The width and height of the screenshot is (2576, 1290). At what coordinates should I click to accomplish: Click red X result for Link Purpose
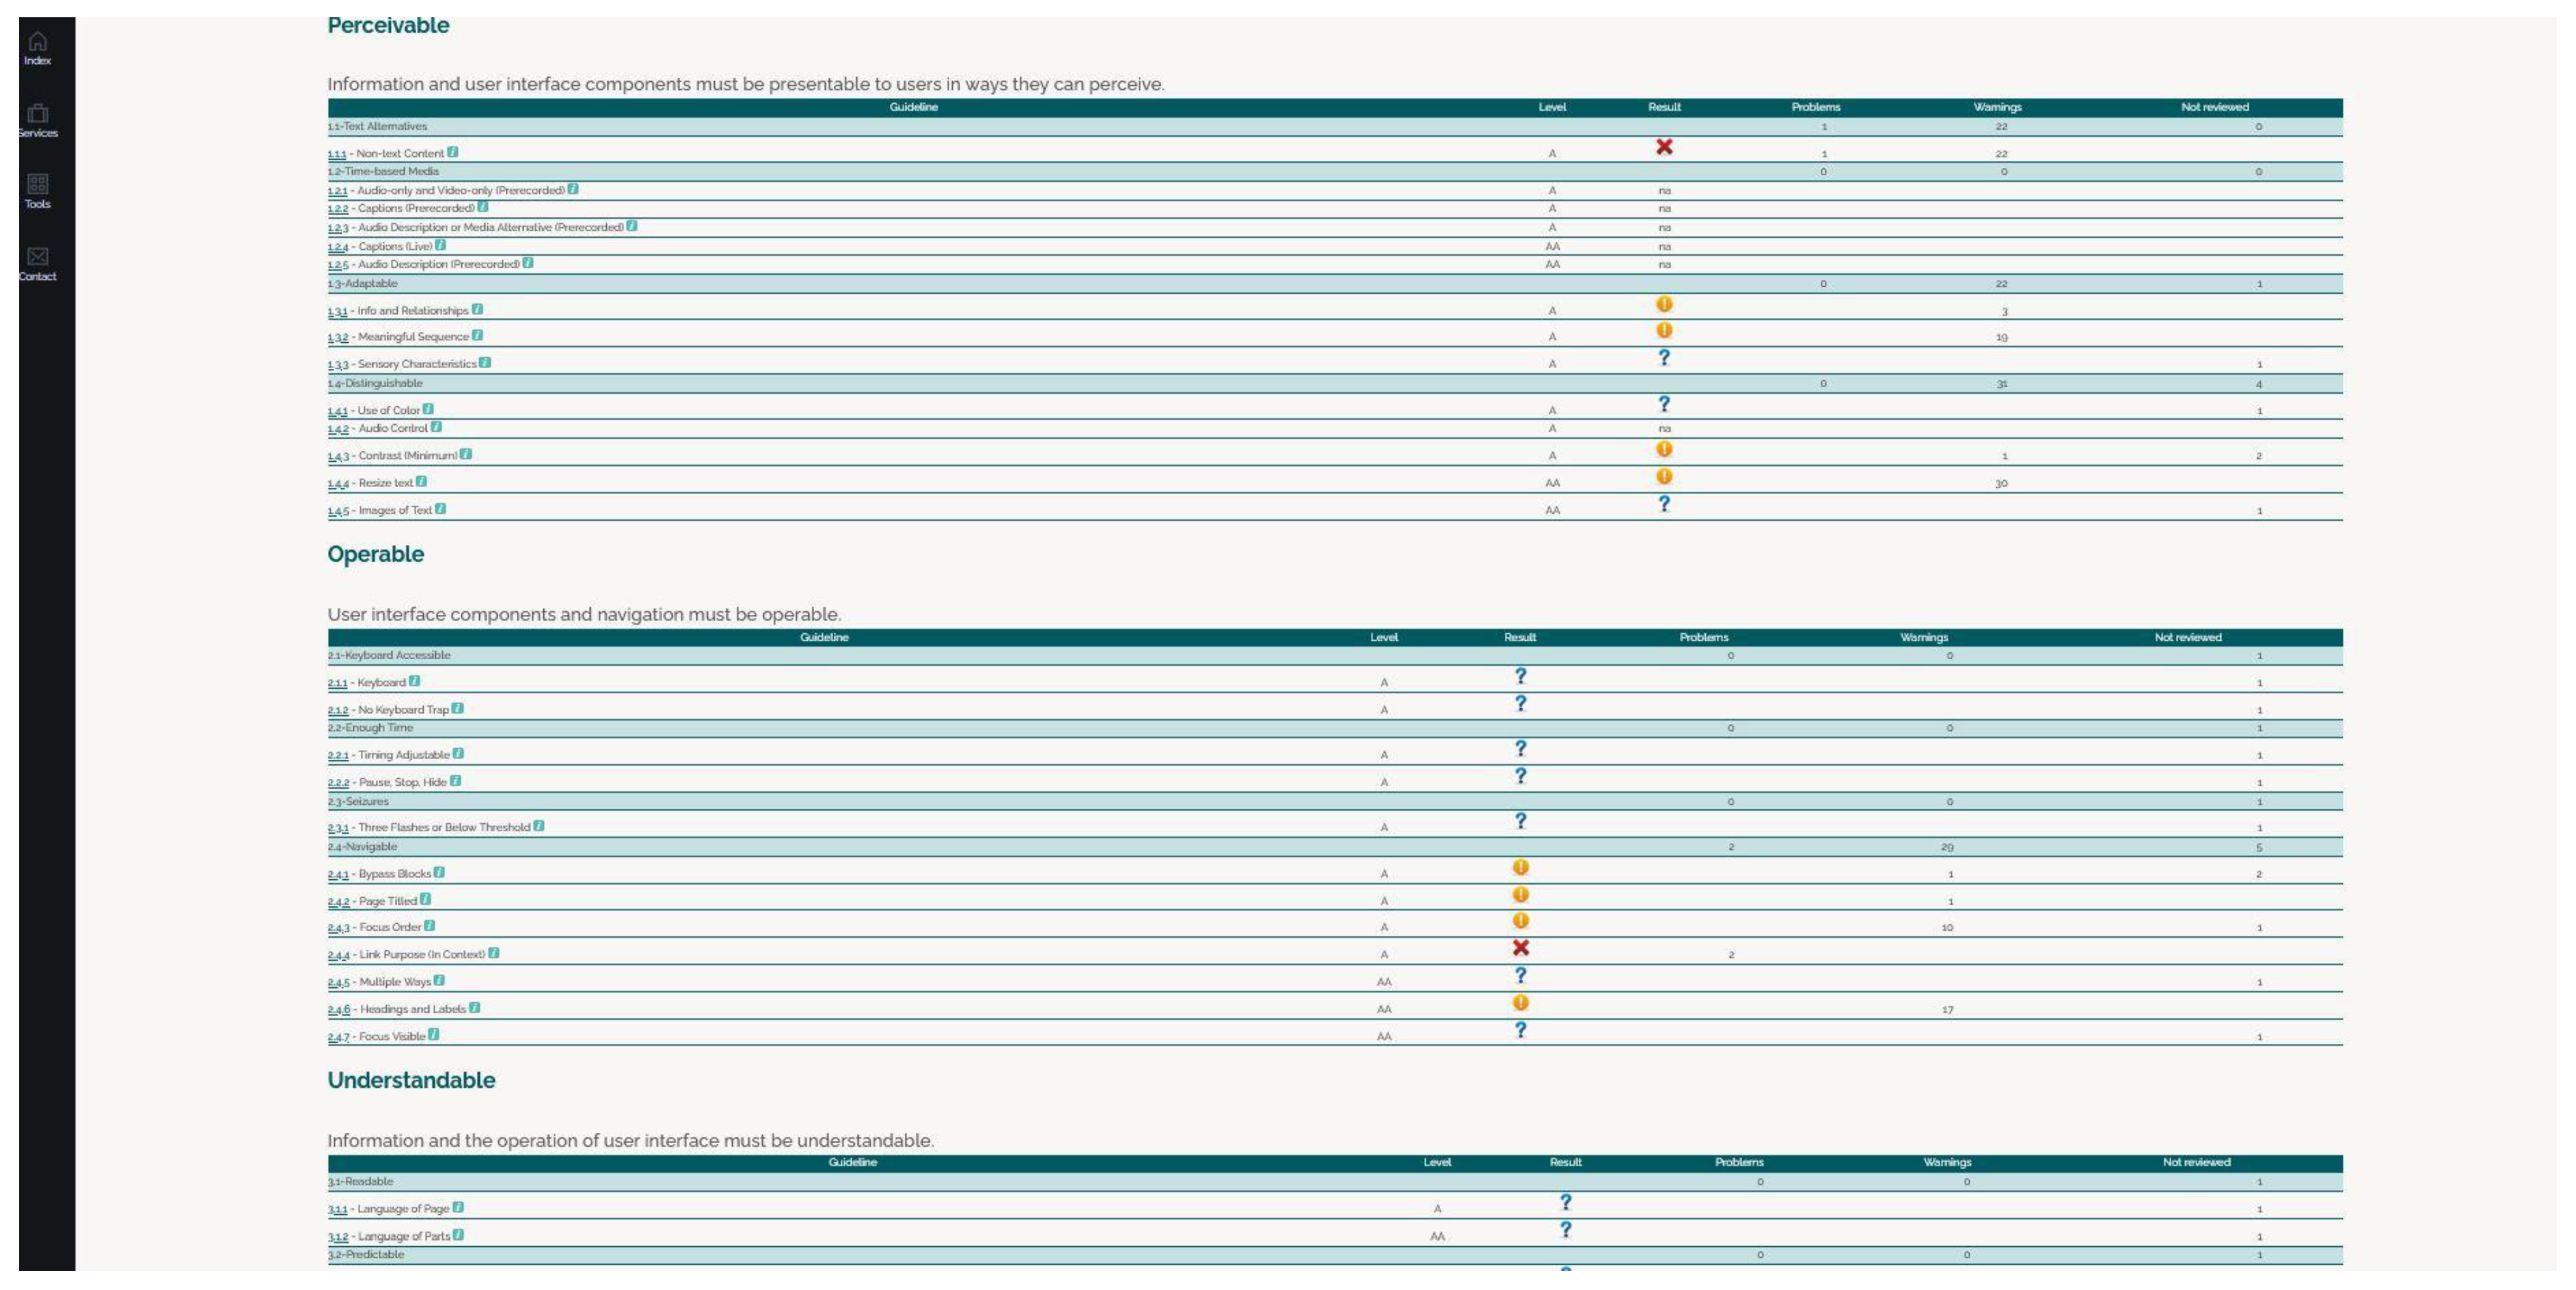click(x=1520, y=947)
